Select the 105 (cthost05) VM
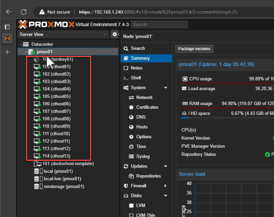This screenshot has height=217, width=274. pos(56,96)
